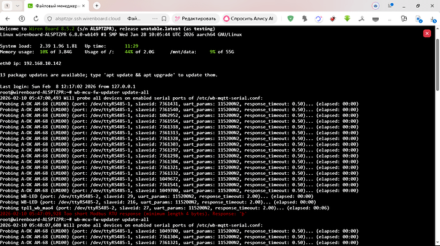Click Memory usage 10% value

(43, 51)
